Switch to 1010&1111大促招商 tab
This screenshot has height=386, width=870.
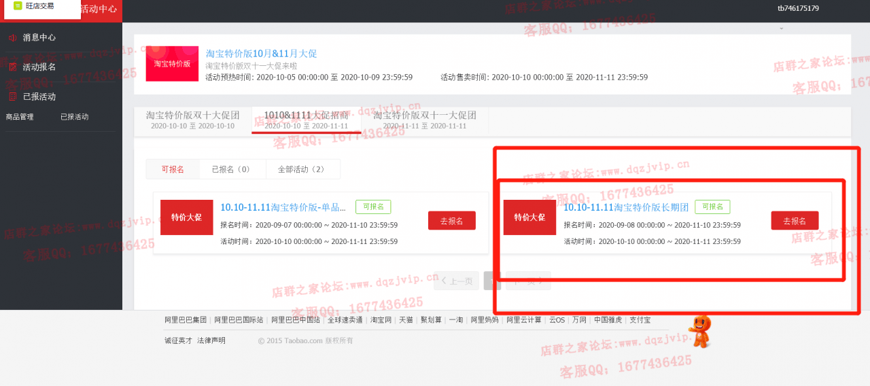click(x=306, y=120)
